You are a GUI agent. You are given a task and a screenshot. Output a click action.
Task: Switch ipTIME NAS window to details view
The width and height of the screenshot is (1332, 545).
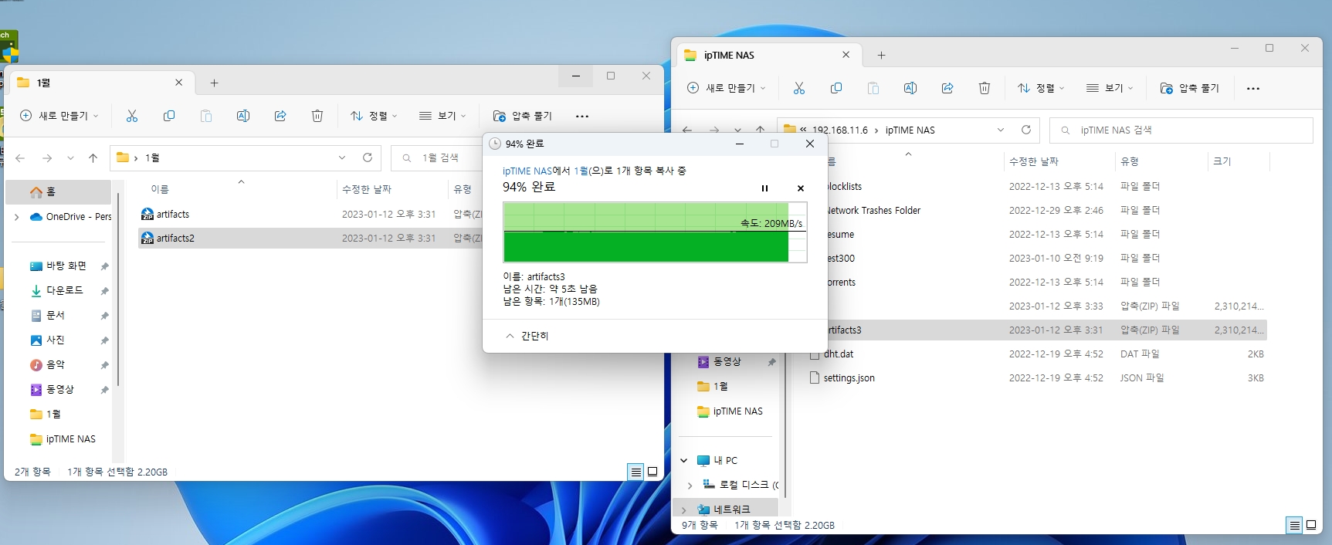click(x=1294, y=525)
